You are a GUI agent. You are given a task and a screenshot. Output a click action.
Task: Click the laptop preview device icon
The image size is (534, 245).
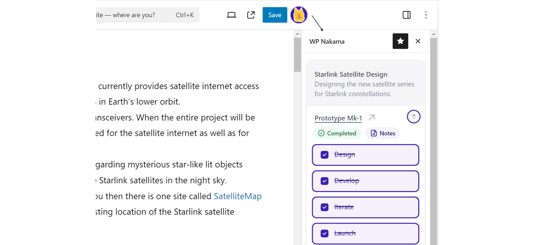pos(231,15)
